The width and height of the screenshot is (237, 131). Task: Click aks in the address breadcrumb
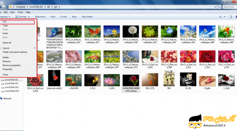(x=48, y=7)
